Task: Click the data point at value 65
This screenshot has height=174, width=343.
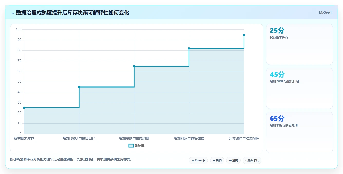Action: [134, 66]
